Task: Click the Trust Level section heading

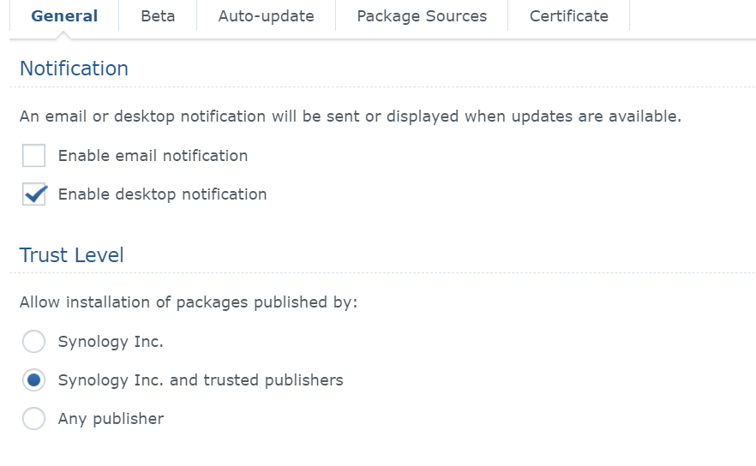Action: (72, 255)
